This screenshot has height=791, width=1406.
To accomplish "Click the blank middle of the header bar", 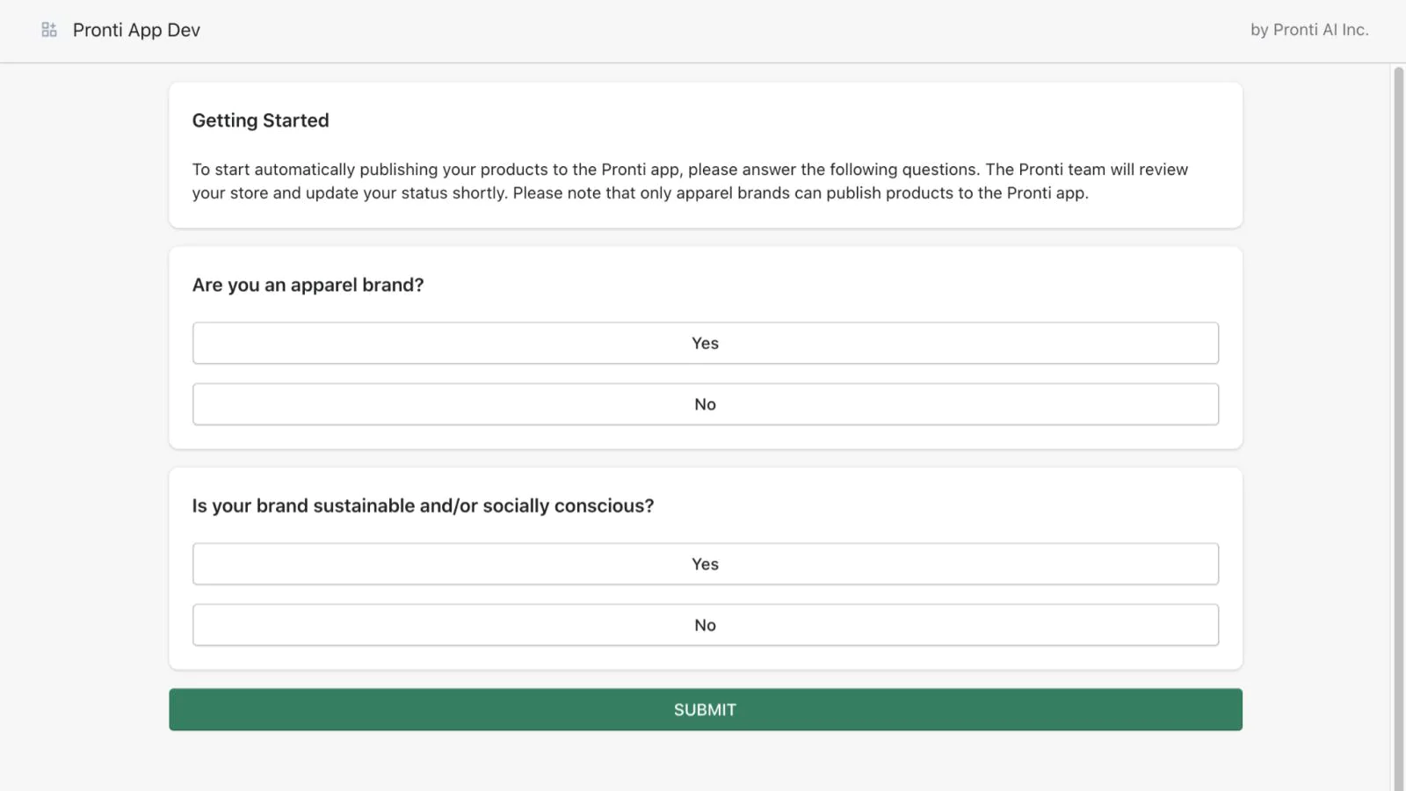I will pos(703,30).
